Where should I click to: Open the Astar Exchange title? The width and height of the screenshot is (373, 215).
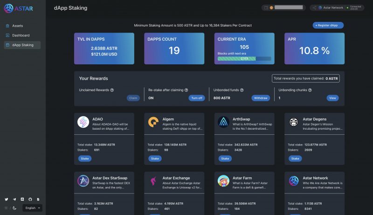tap(176, 178)
